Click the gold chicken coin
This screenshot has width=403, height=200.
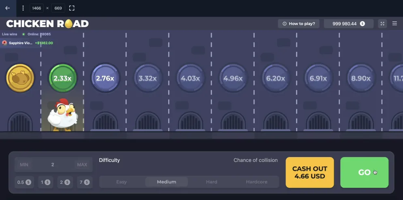pyautogui.click(x=20, y=78)
